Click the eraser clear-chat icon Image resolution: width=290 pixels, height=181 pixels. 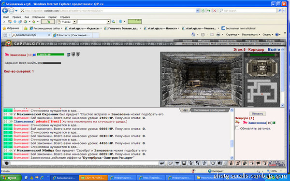[171, 163]
